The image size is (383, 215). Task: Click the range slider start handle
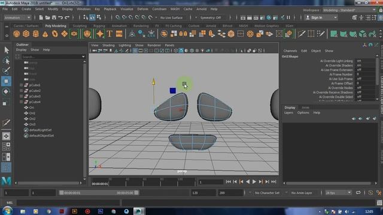62,192
